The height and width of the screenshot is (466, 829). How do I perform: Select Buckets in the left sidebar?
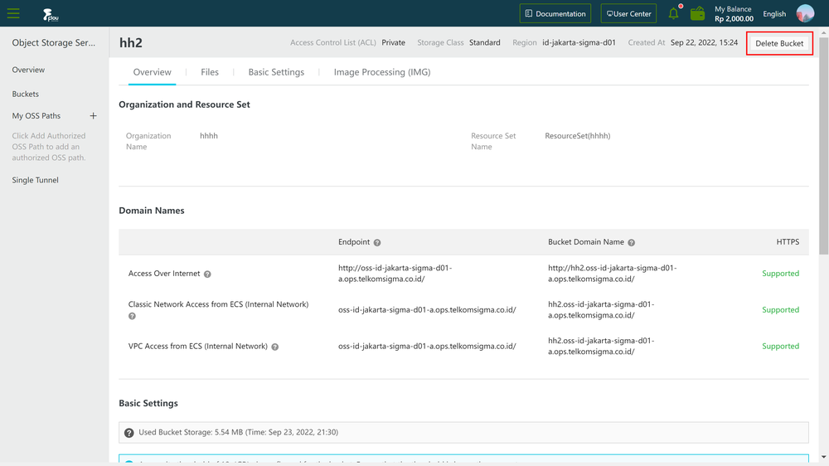[26, 95]
